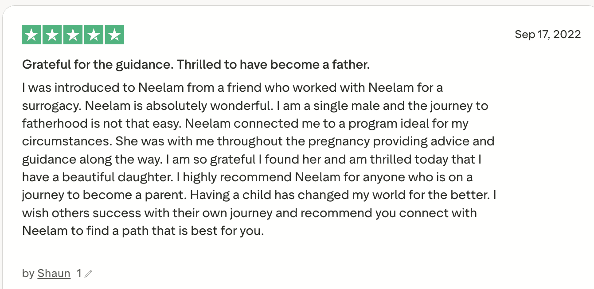
Task: Select the third rating star
Action: point(73,35)
